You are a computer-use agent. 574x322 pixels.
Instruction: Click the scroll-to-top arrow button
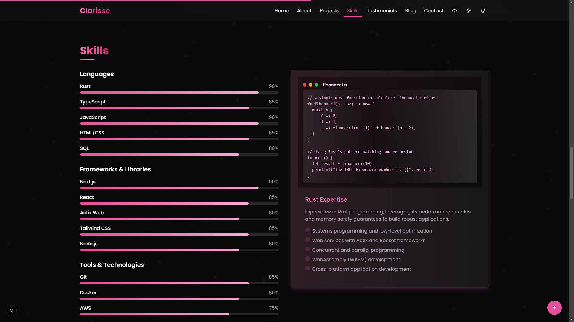[x=555, y=308]
